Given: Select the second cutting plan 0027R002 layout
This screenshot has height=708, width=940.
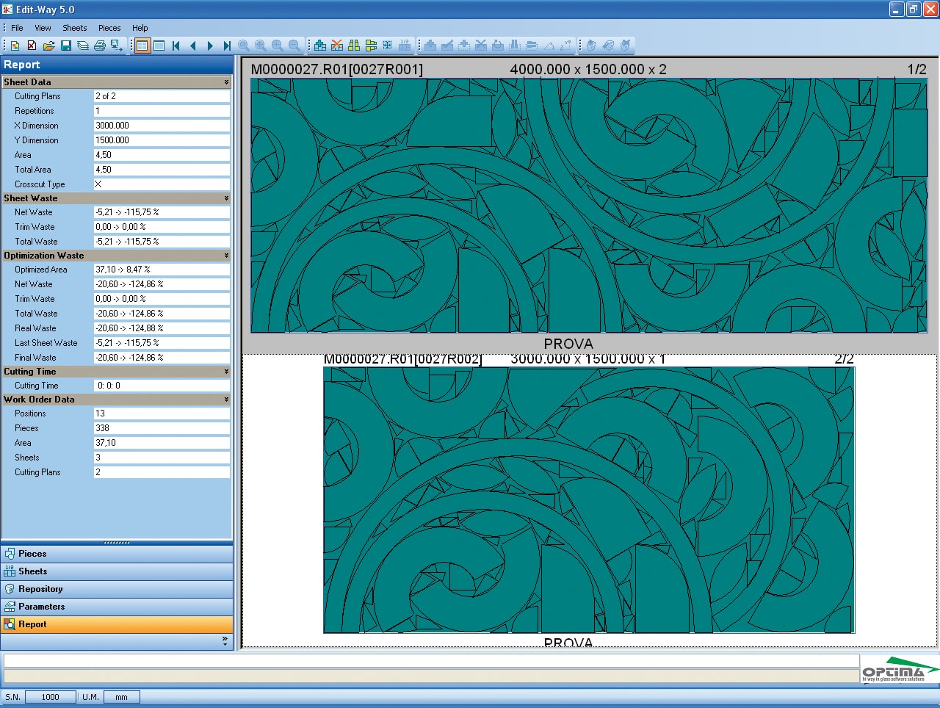Looking at the screenshot, I should coord(589,499).
